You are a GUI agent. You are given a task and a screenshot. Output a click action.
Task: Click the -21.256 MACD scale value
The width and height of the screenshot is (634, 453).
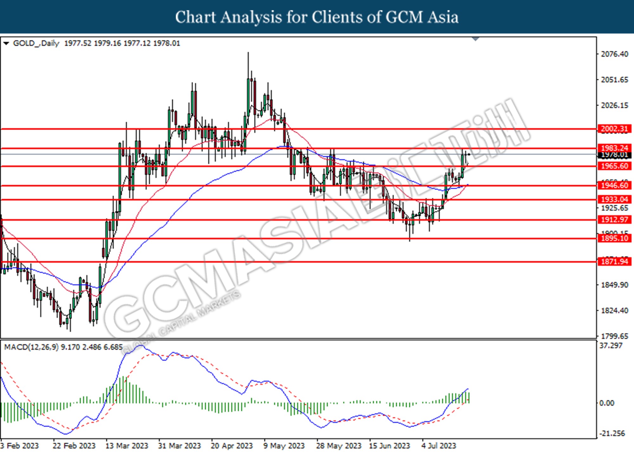point(612,433)
